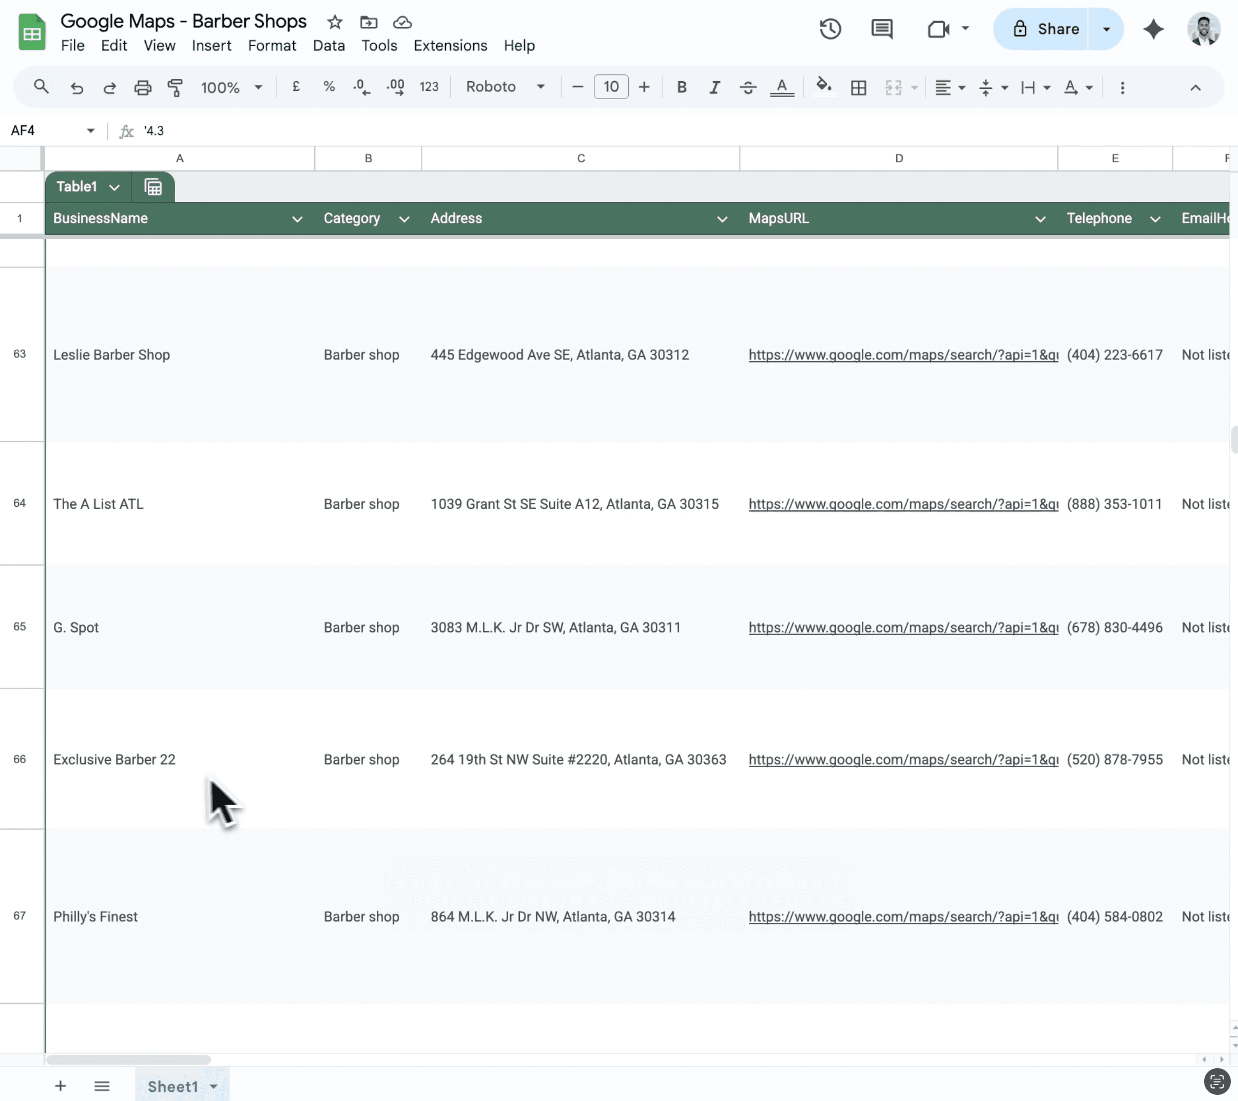Open the Data menu
1238x1101 pixels.
328,45
